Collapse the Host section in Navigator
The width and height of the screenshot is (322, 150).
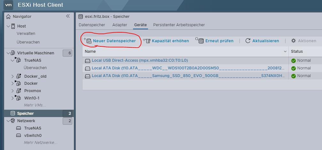[8, 26]
